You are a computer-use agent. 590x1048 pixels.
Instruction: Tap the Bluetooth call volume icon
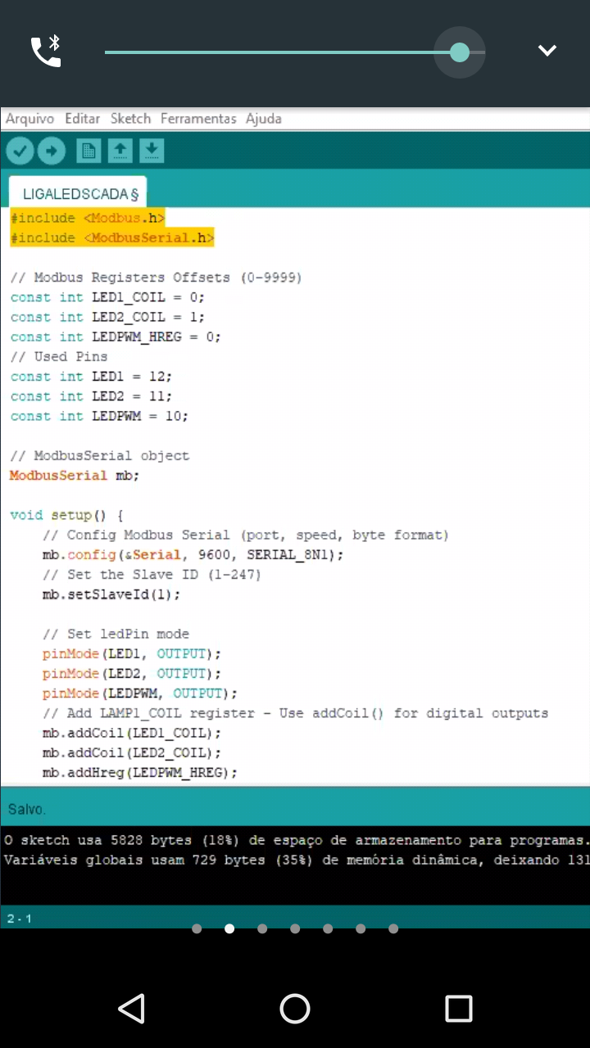click(46, 51)
